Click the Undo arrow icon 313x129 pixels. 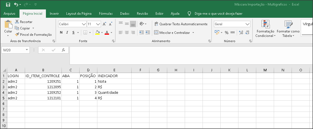coord(16,4)
